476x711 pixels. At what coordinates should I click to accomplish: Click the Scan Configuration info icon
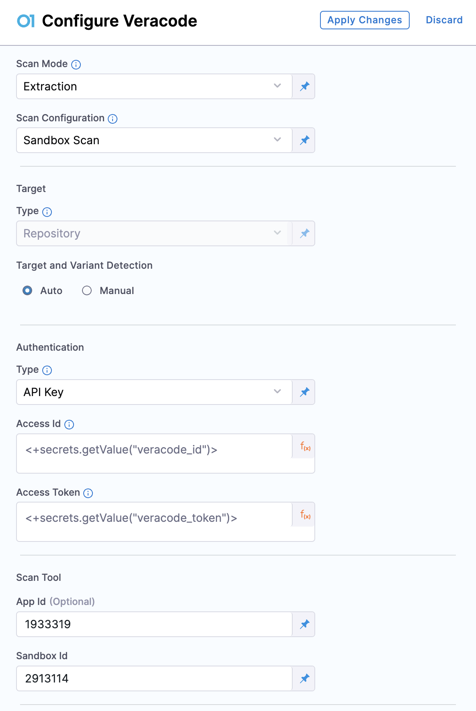113,119
